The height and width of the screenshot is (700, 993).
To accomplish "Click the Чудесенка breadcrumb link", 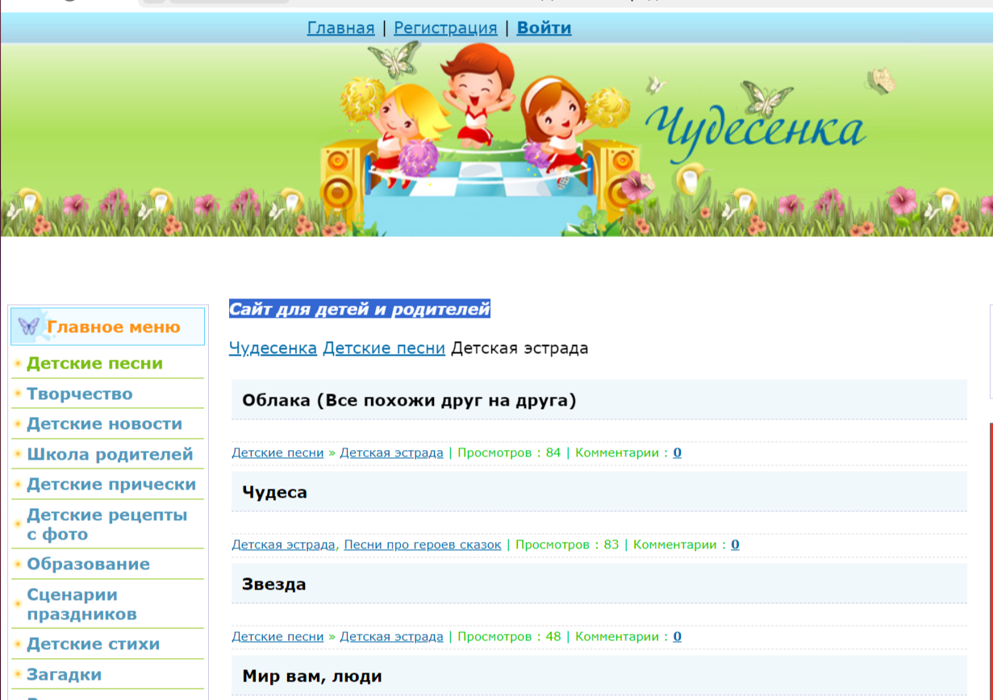I will tap(273, 348).
